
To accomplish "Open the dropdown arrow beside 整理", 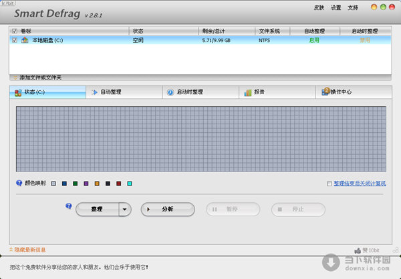I will [125, 210].
